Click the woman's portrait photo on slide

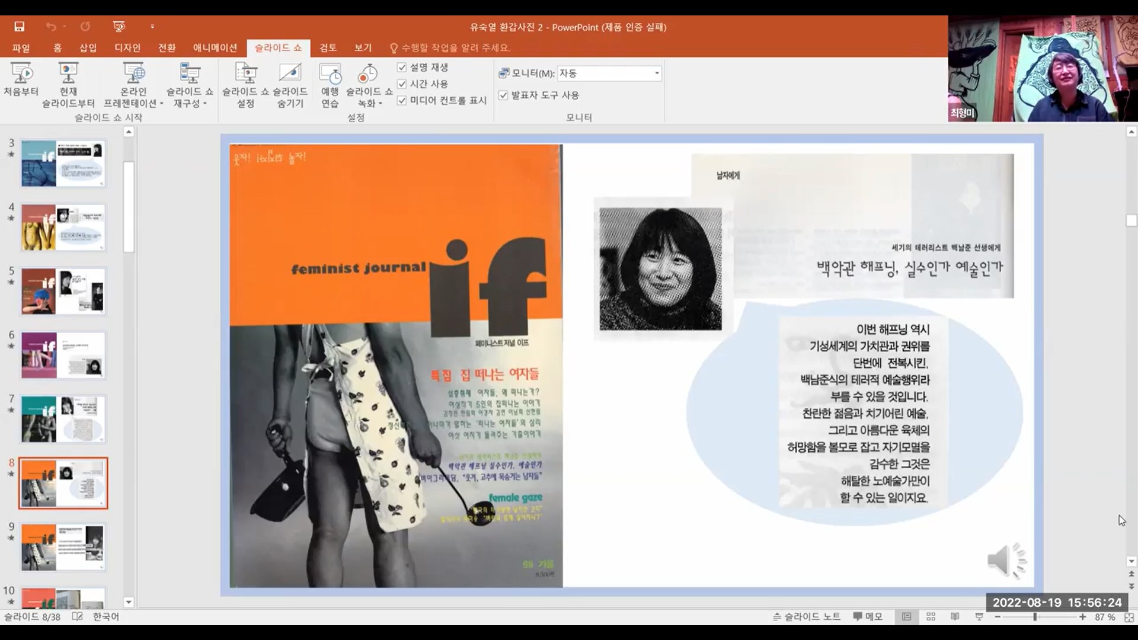(x=660, y=269)
